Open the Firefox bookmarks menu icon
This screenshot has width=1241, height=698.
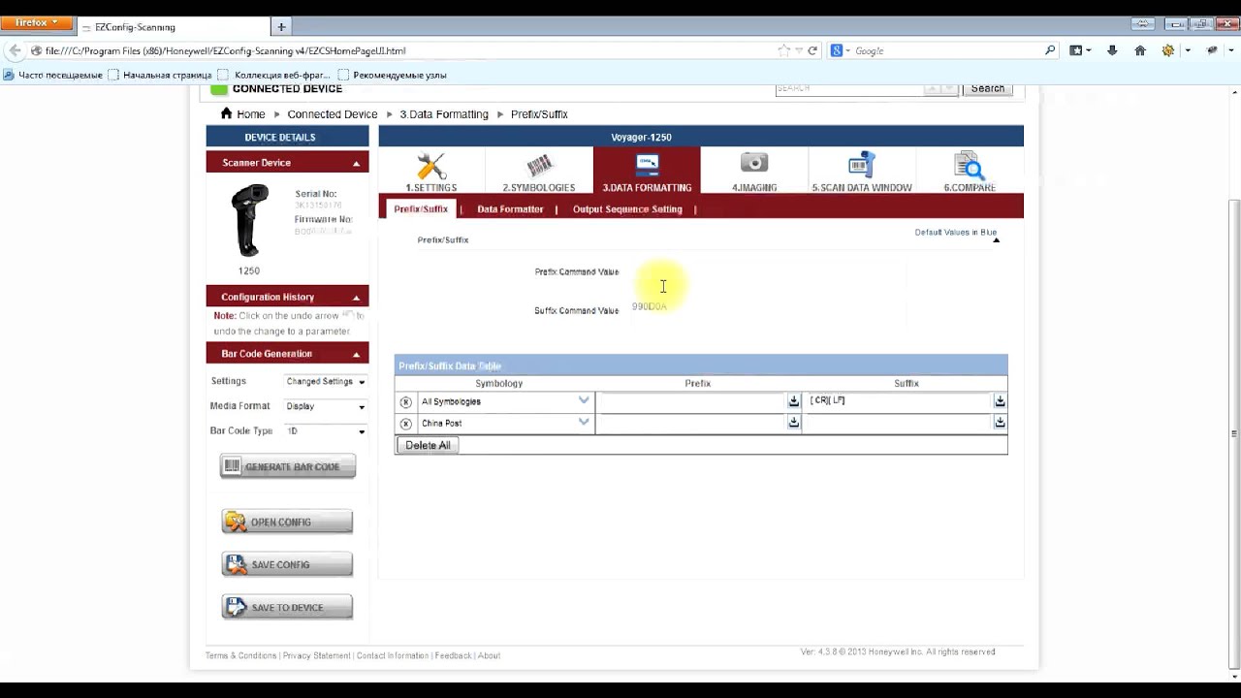(x=1078, y=50)
